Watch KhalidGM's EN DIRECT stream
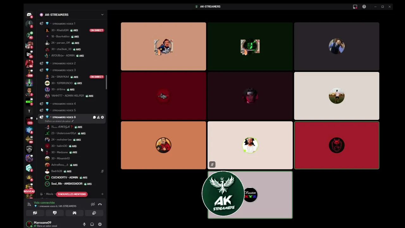 [97, 30]
